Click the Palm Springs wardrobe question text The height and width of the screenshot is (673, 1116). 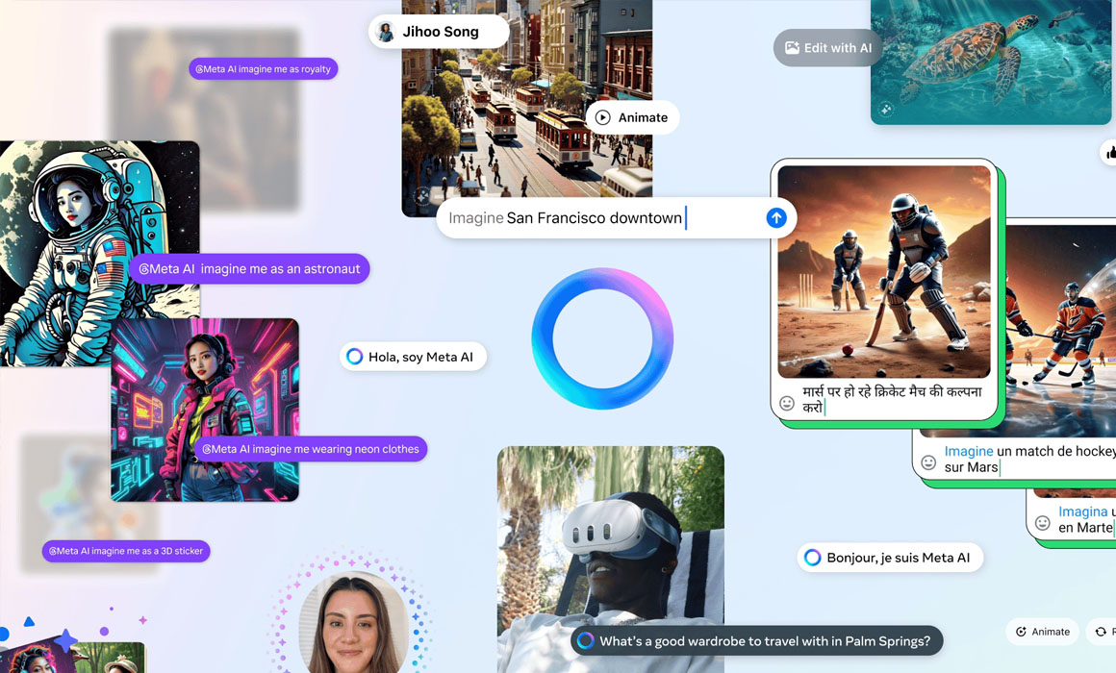pyautogui.click(x=765, y=641)
